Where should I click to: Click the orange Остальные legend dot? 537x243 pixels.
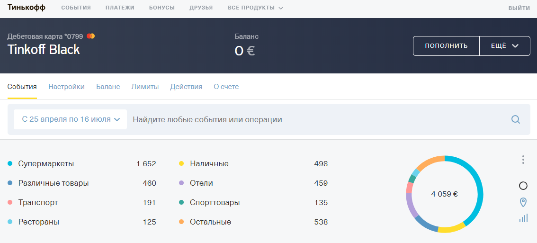click(x=181, y=222)
